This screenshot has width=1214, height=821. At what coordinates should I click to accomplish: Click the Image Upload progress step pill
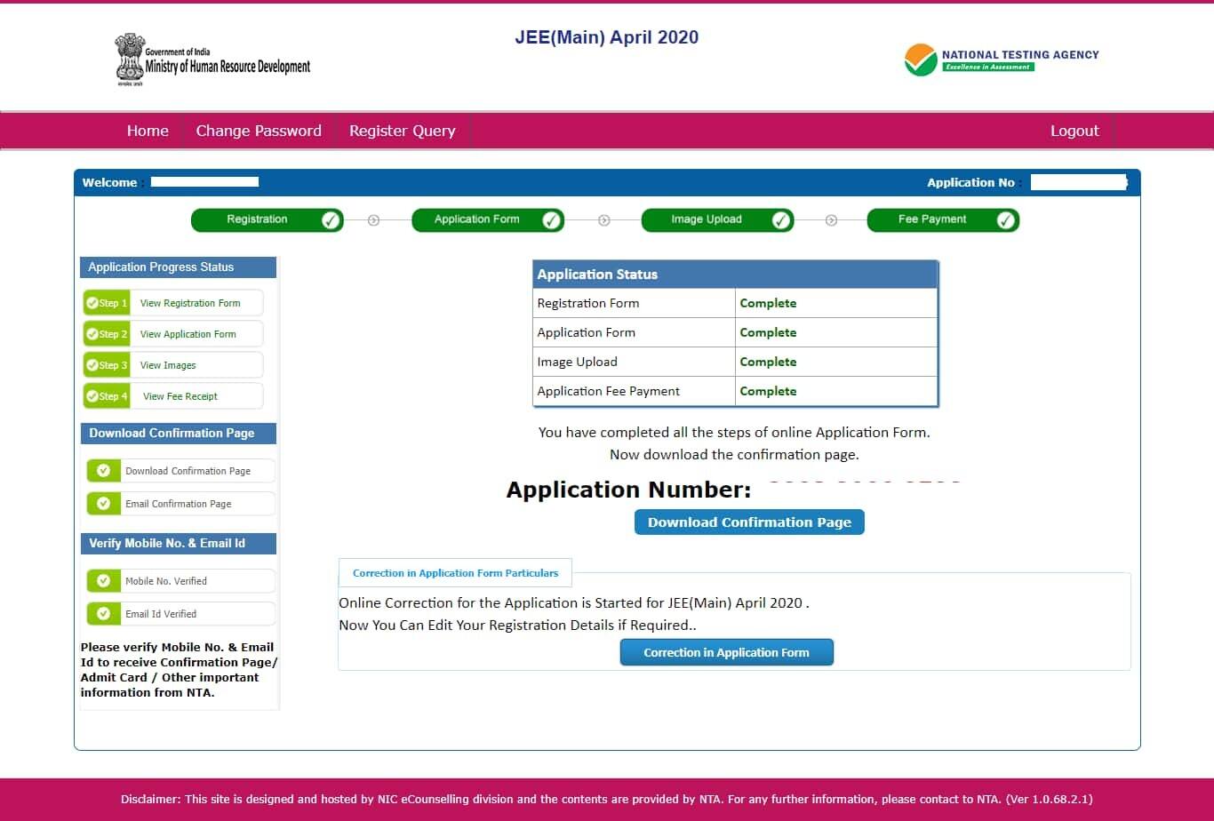tap(717, 220)
